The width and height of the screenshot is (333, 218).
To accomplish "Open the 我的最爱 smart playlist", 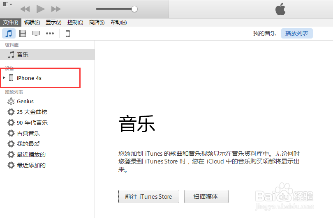I will [28, 144].
